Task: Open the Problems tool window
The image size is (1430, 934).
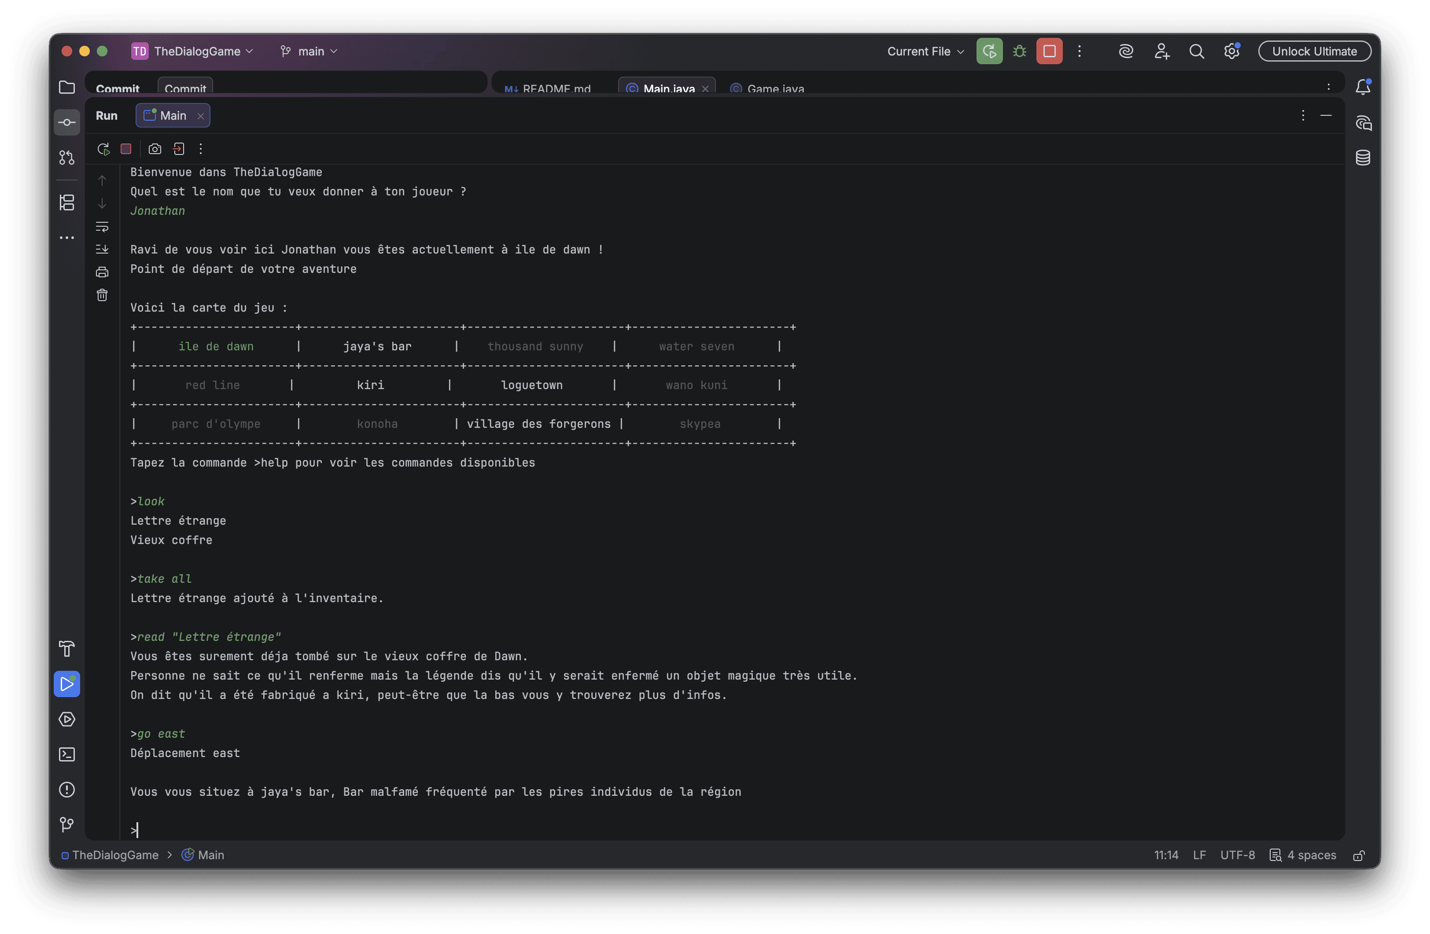Action: click(66, 789)
